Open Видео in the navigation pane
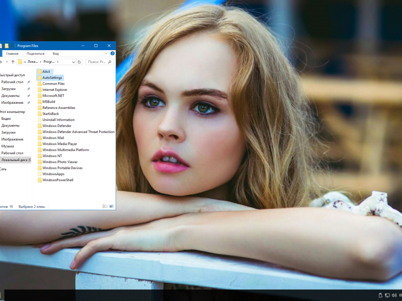Image resolution: width=402 pixels, height=301 pixels. 6,119
